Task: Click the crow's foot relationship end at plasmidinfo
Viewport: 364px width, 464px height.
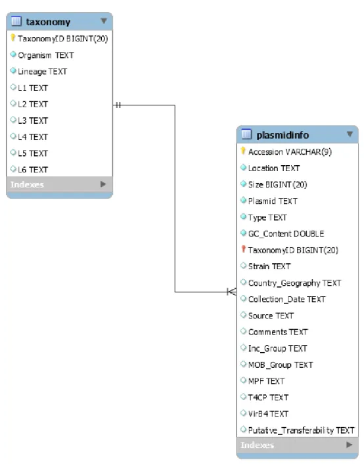Action: point(232,292)
